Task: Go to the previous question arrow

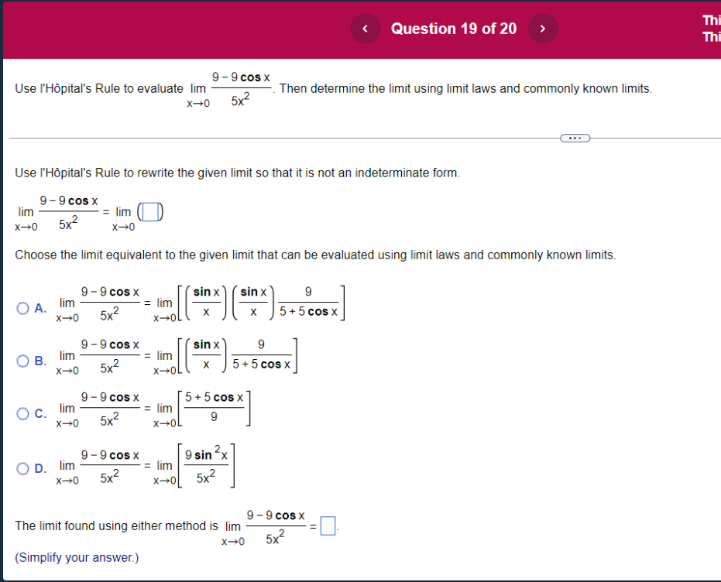Action: [365, 29]
